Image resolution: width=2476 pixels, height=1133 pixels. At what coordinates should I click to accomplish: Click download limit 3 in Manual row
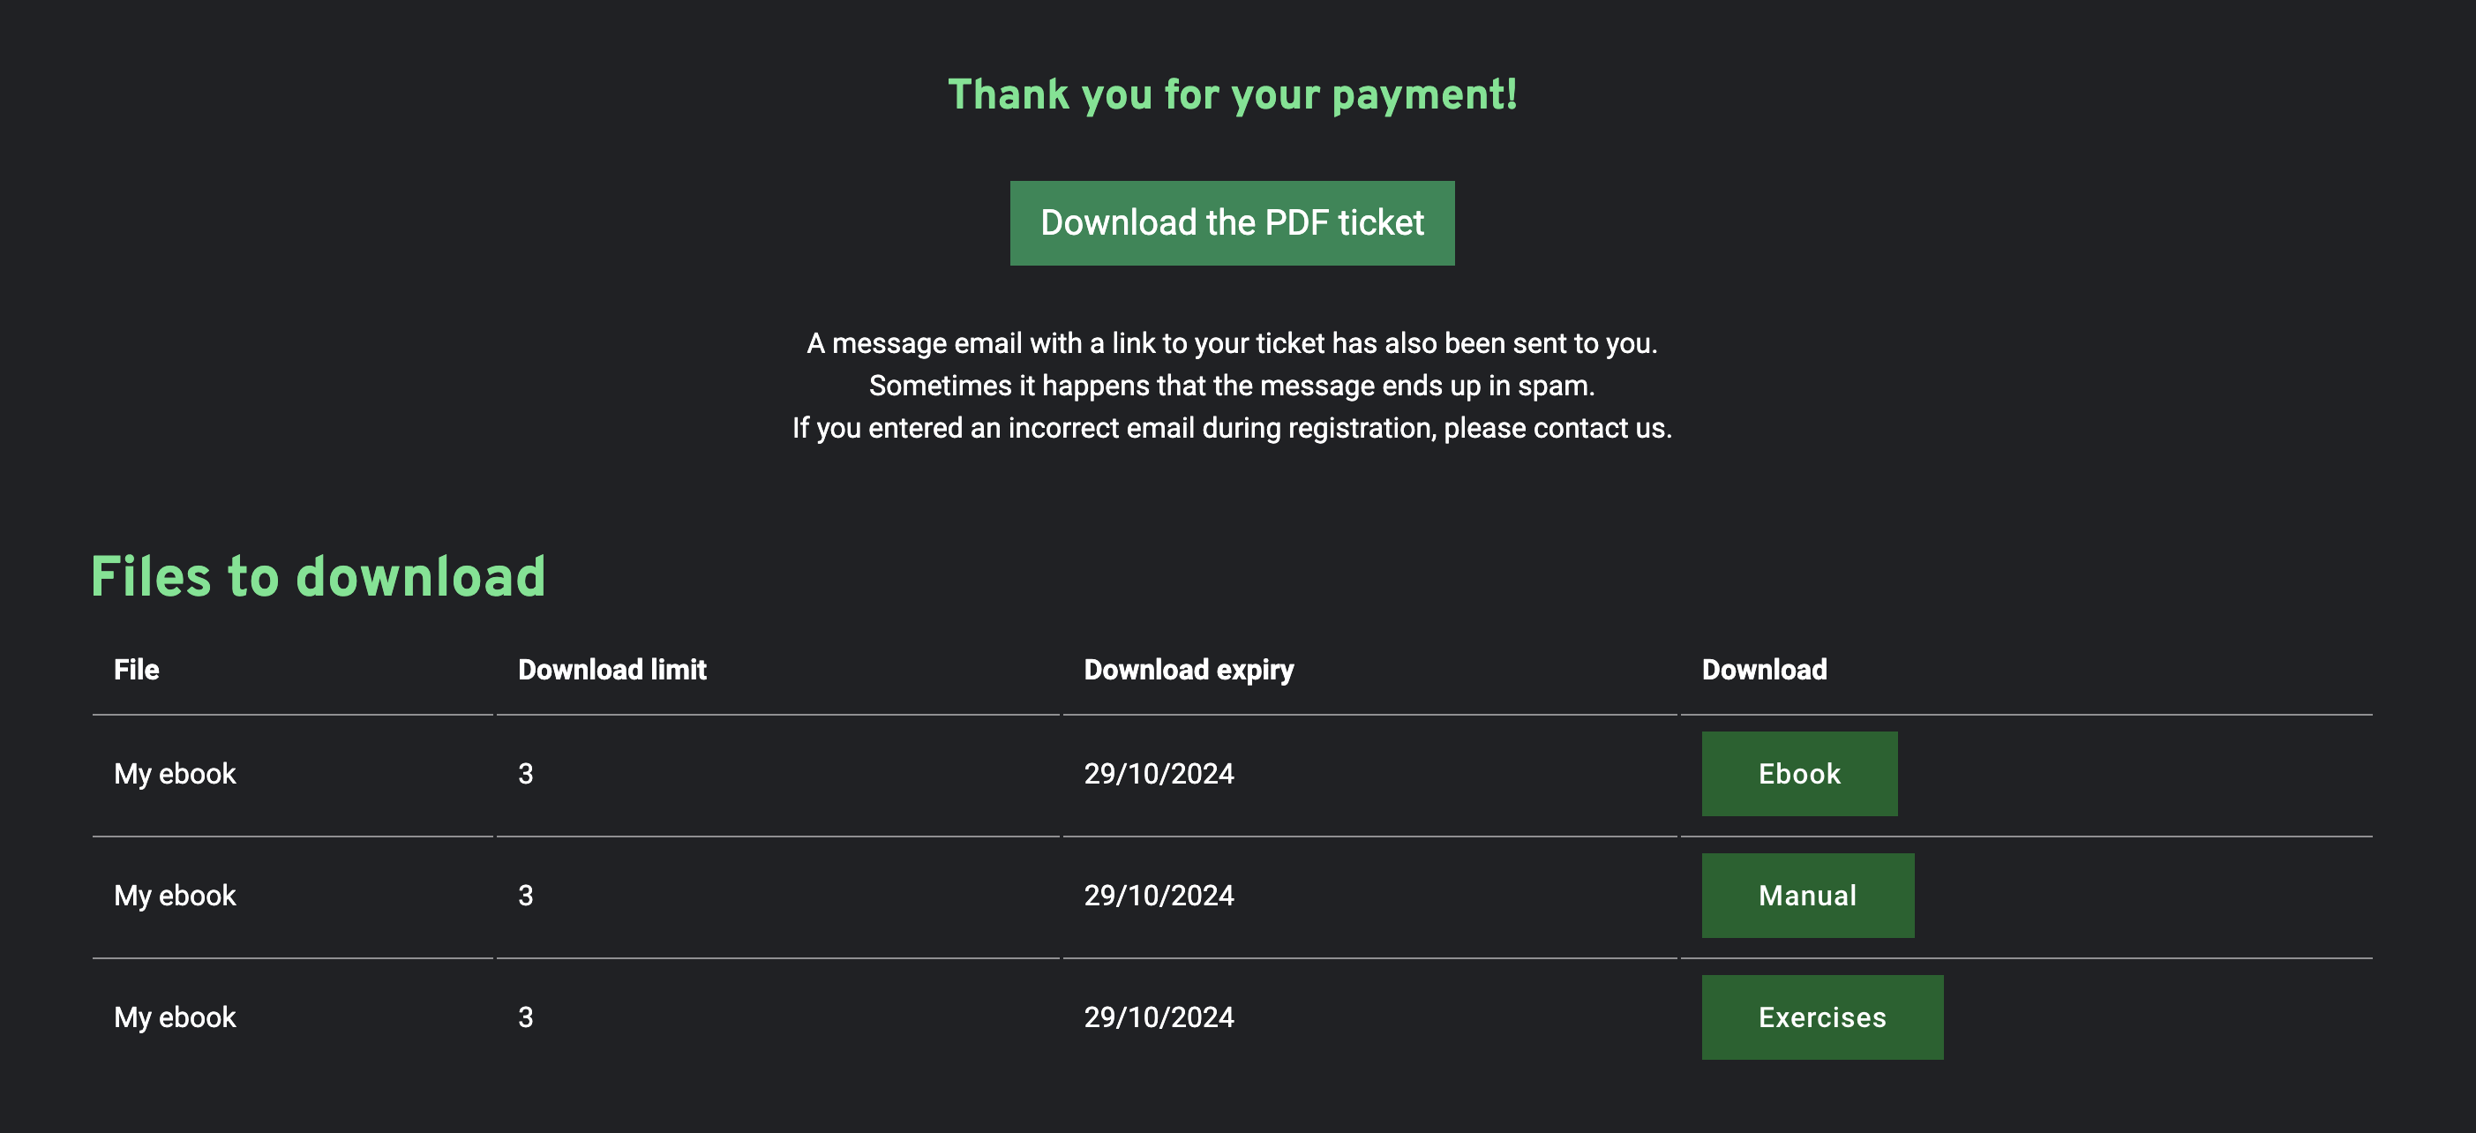point(526,896)
